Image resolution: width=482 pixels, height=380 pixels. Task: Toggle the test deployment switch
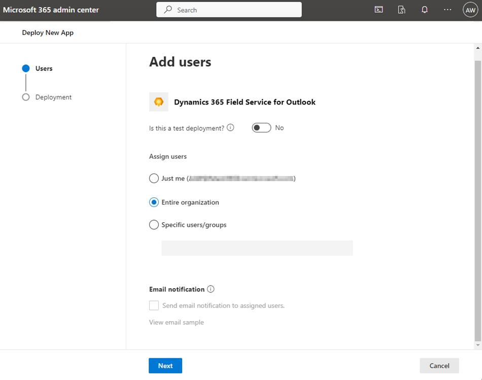(x=261, y=128)
